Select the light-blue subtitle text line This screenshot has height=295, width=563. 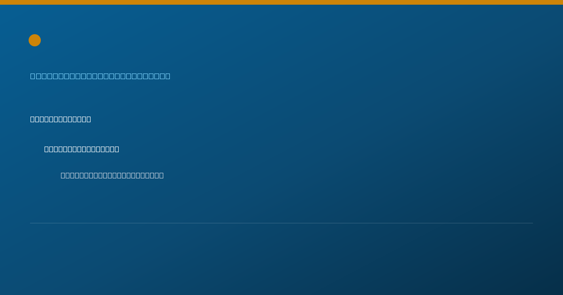[100, 76]
